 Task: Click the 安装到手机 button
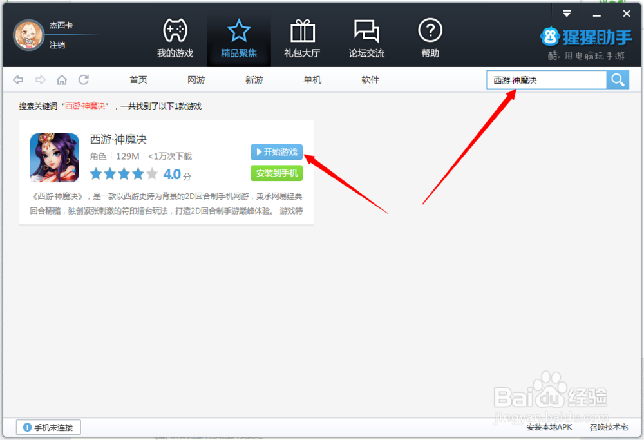coord(276,173)
